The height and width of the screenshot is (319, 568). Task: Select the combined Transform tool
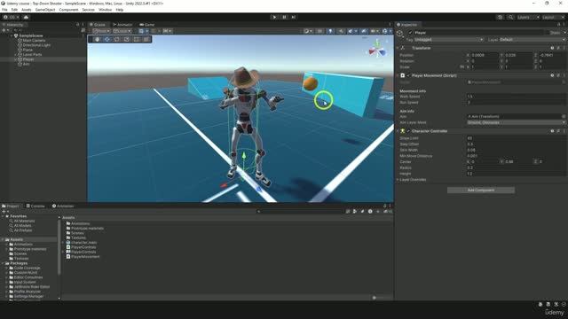146,39
